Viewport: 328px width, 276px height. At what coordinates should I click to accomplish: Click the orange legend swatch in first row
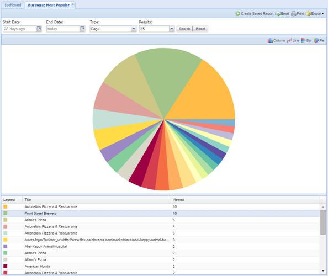click(x=5, y=206)
